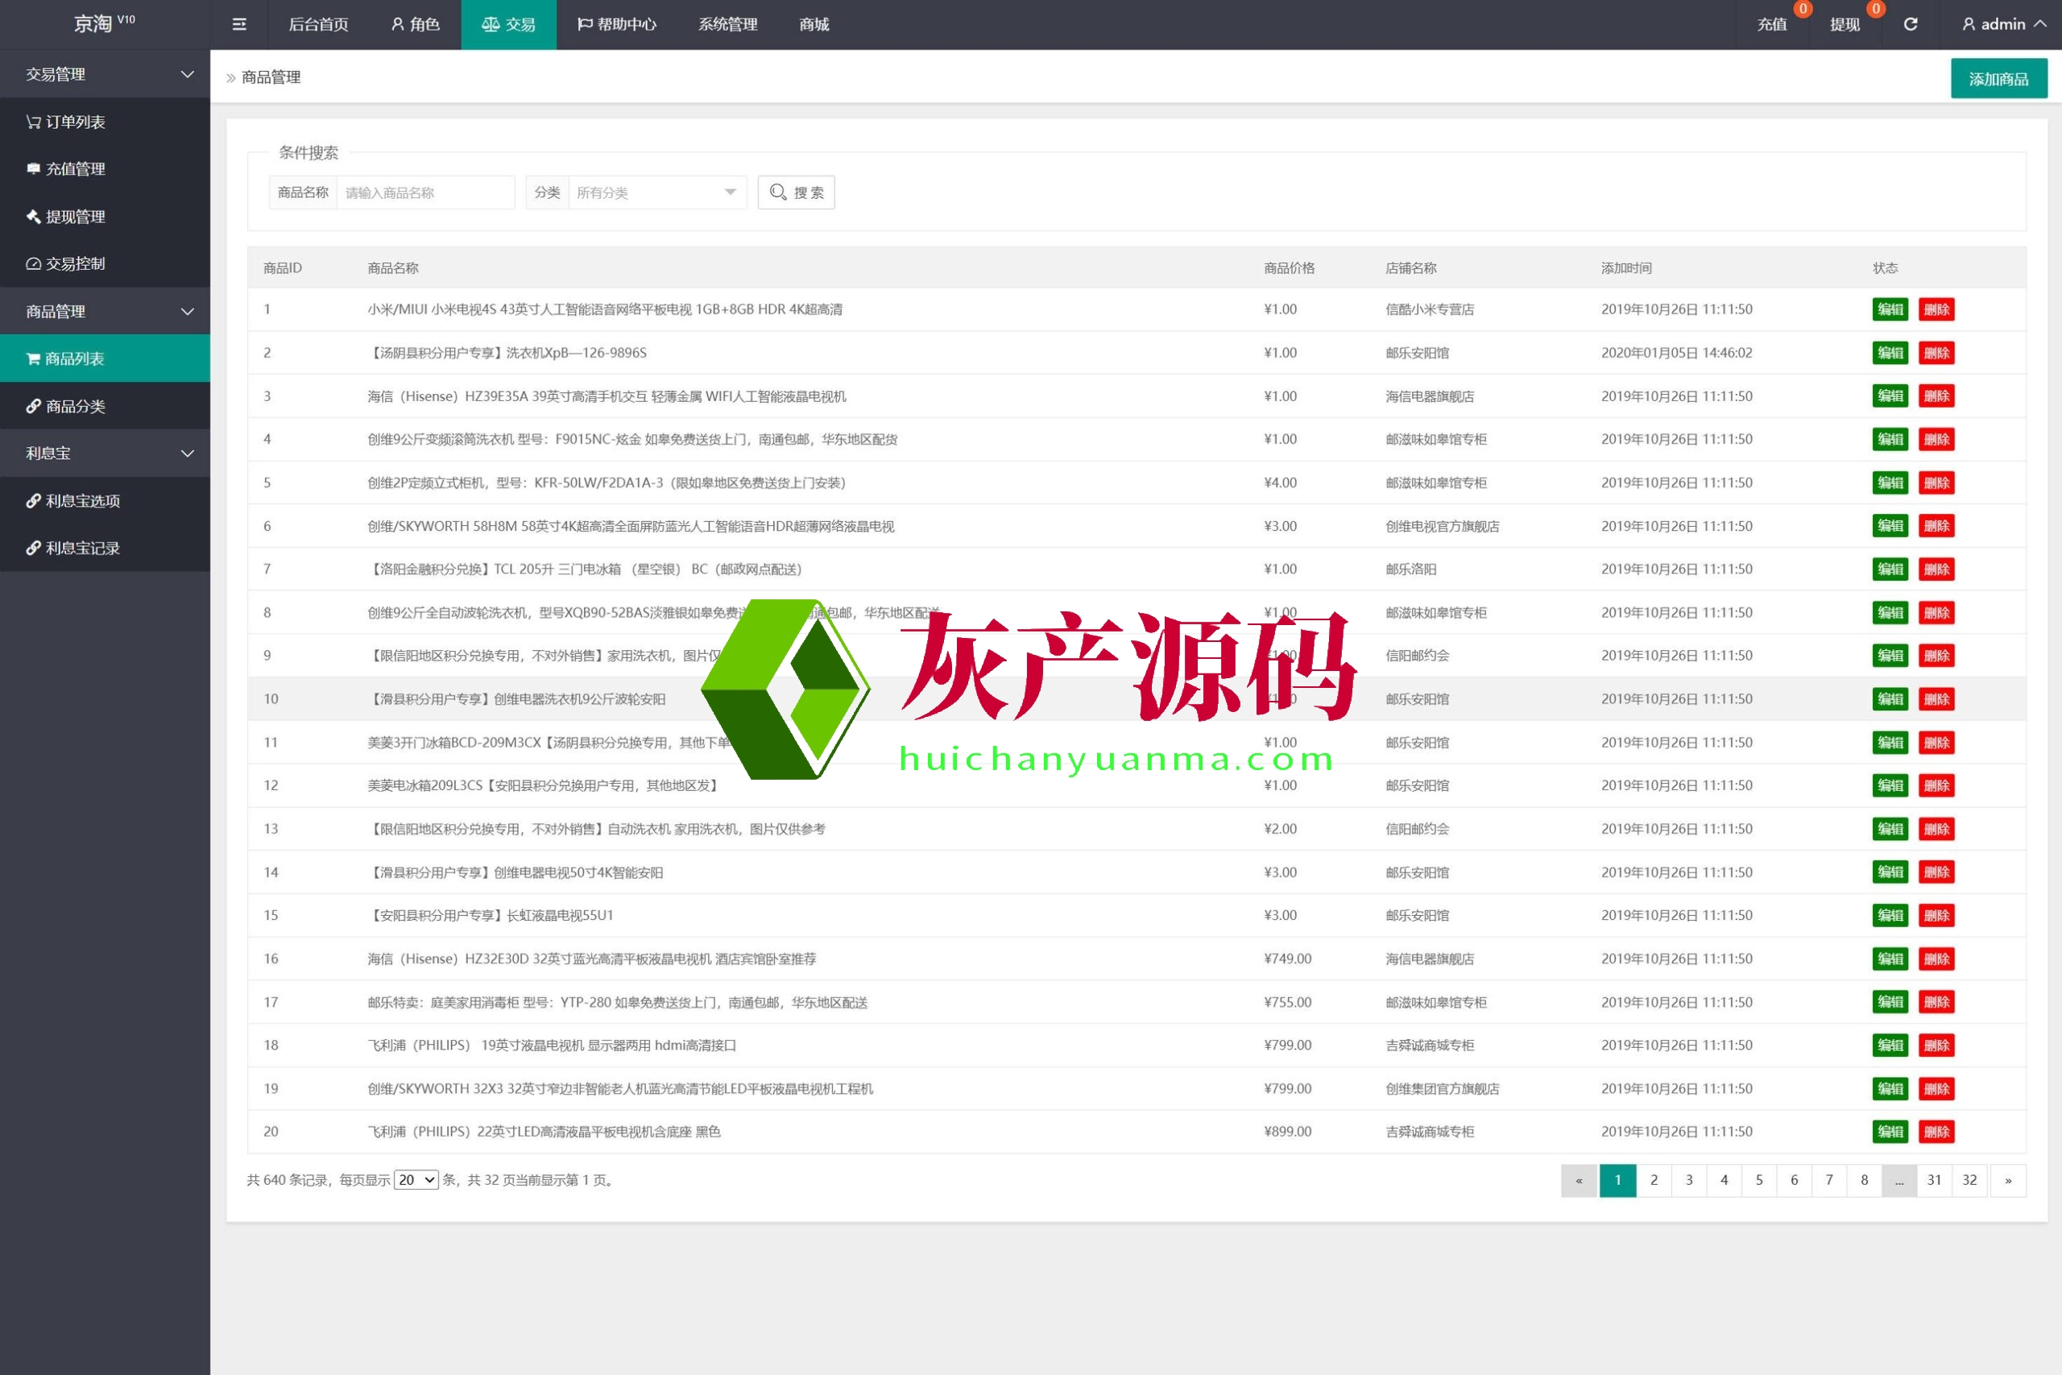
Task: Open 充值管理 in the sidebar
Action: pos(75,169)
